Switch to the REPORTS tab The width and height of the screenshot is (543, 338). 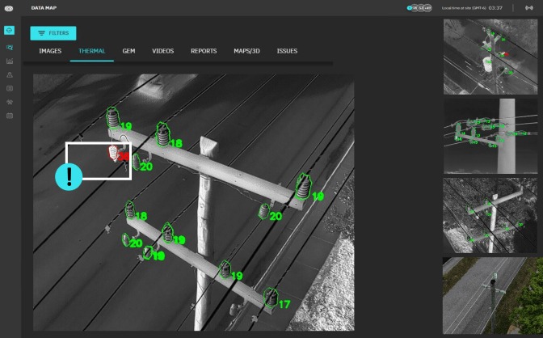[204, 51]
